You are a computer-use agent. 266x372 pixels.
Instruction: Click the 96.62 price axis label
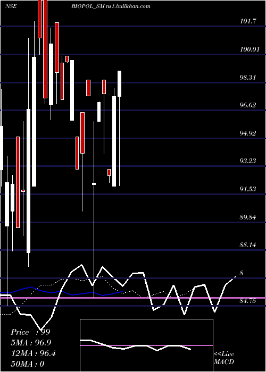point(248,105)
